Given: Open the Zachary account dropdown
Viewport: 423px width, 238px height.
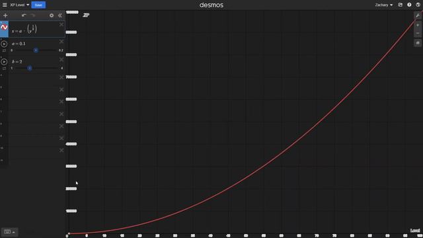Looking at the screenshot, I should (383, 5).
